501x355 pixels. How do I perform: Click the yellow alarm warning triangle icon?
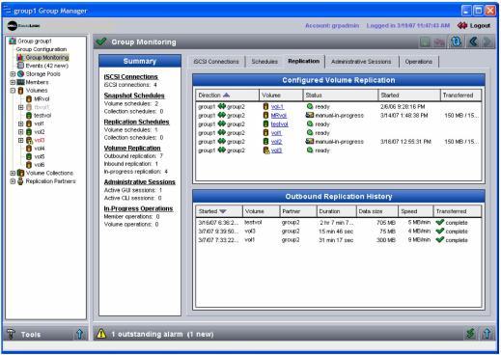point(101,334)
